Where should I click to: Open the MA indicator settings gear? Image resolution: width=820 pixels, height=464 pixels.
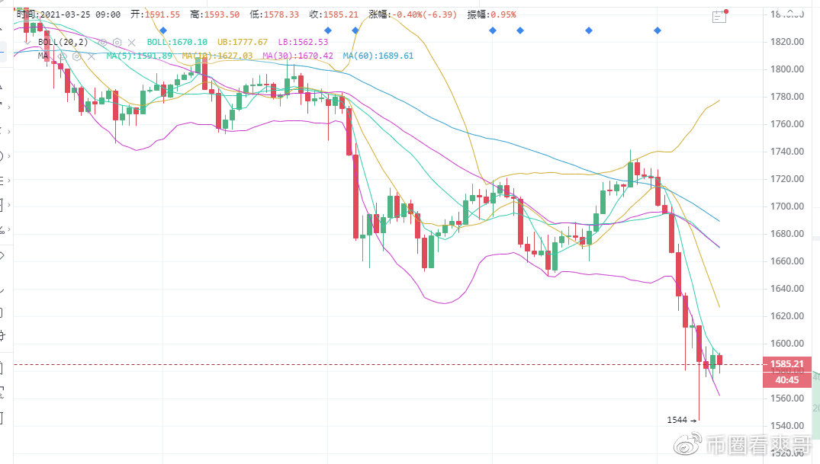[x=77, y=56]
